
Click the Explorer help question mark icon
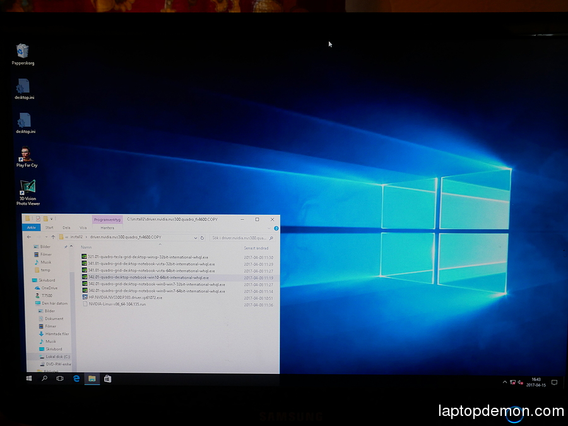coord(276,228)
